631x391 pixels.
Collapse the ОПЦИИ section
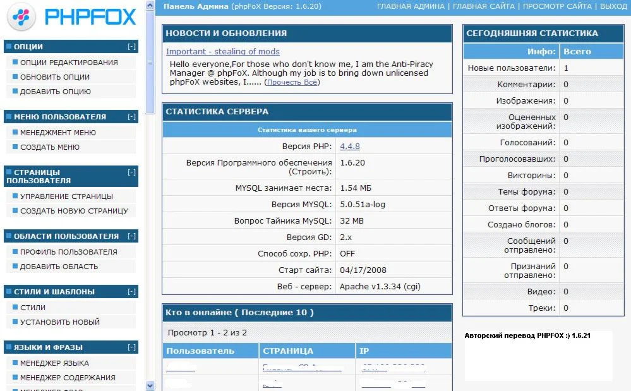tap(131, 46)
